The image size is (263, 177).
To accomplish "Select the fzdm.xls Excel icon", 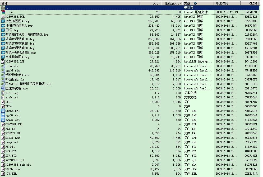I will coord(3,66).
